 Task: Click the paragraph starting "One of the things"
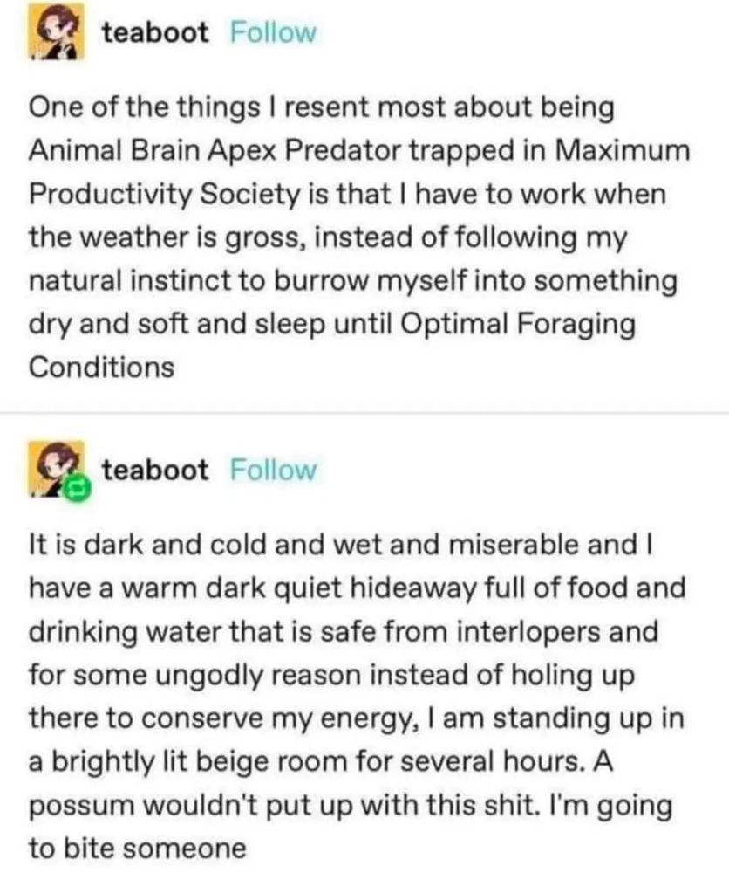point(359,237)
